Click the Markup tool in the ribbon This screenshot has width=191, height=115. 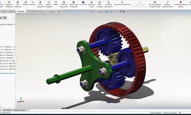33,3
